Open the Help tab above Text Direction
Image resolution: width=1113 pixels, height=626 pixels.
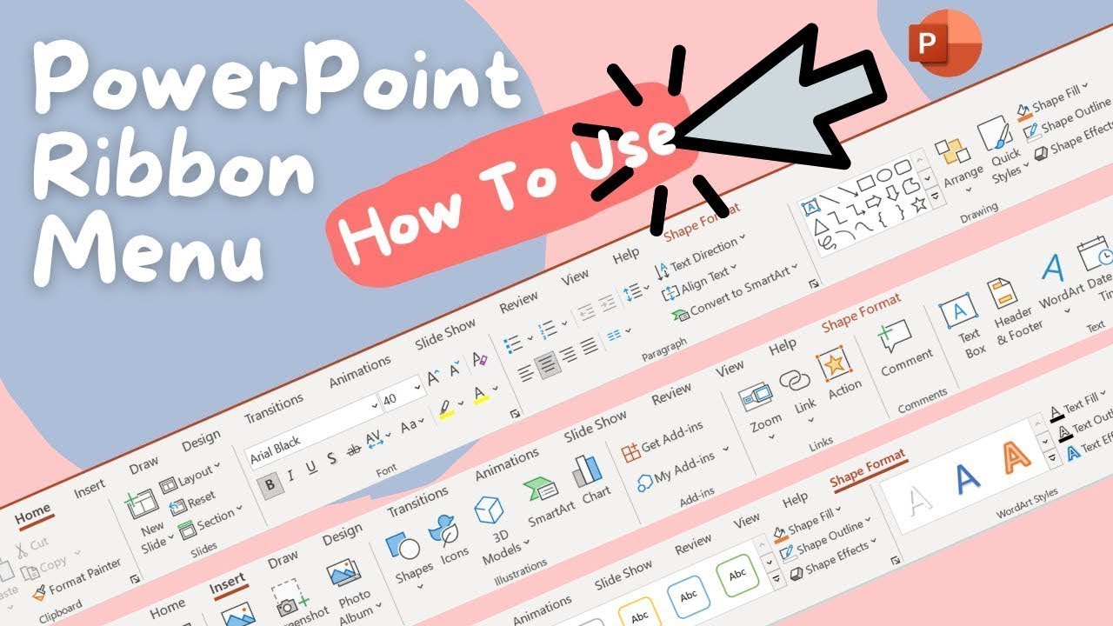click(626, 256)
